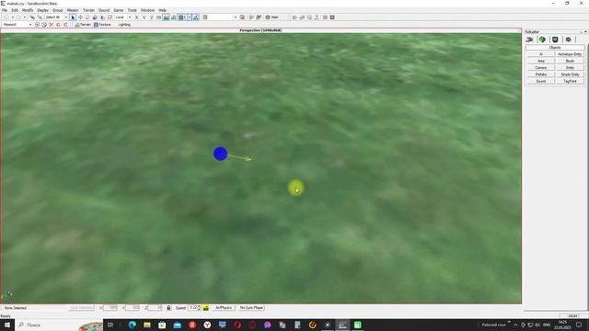
Task: Activate the Move tool in toolbar
Action: click(80, 17)
